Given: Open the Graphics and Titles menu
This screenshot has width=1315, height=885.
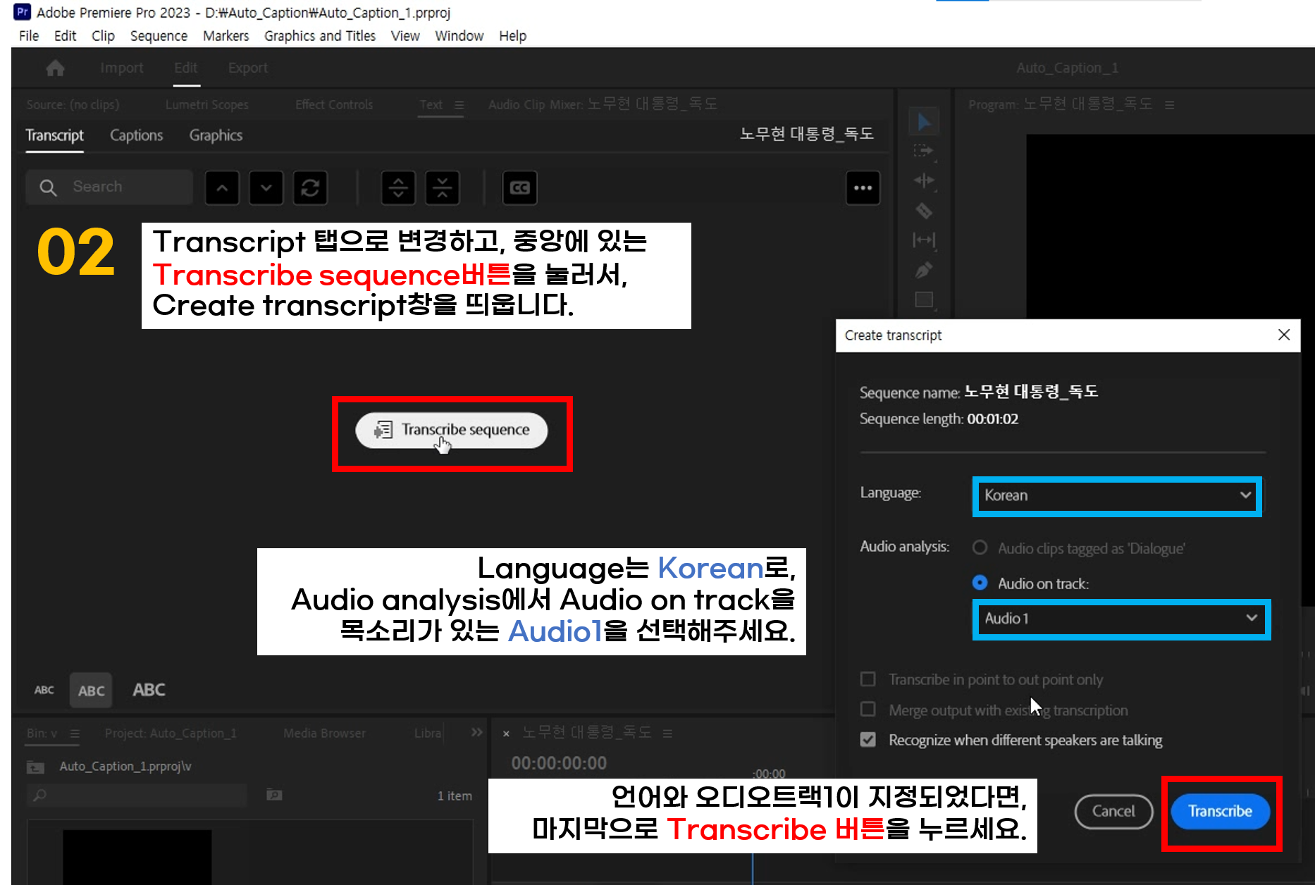Looking at the screenshot, I should coord(320,36).
